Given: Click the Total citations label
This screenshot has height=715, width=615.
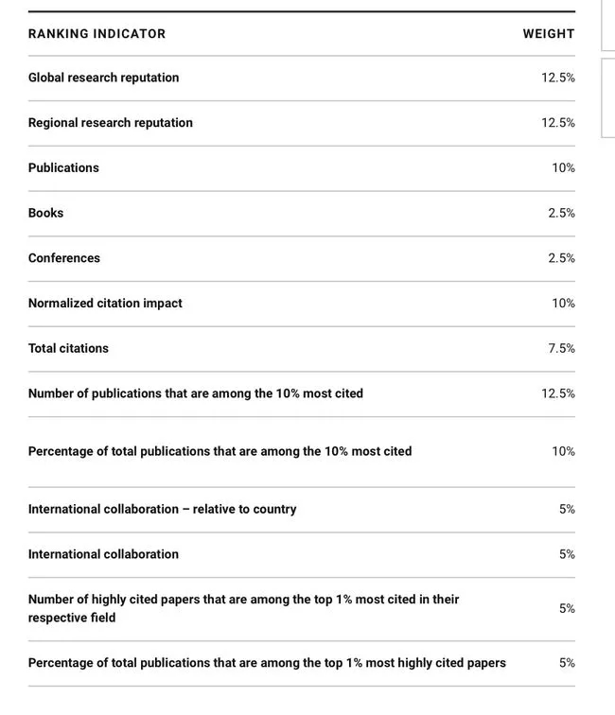Looking at the screenshot, I should pyautogui.click(x=68, y=348).
